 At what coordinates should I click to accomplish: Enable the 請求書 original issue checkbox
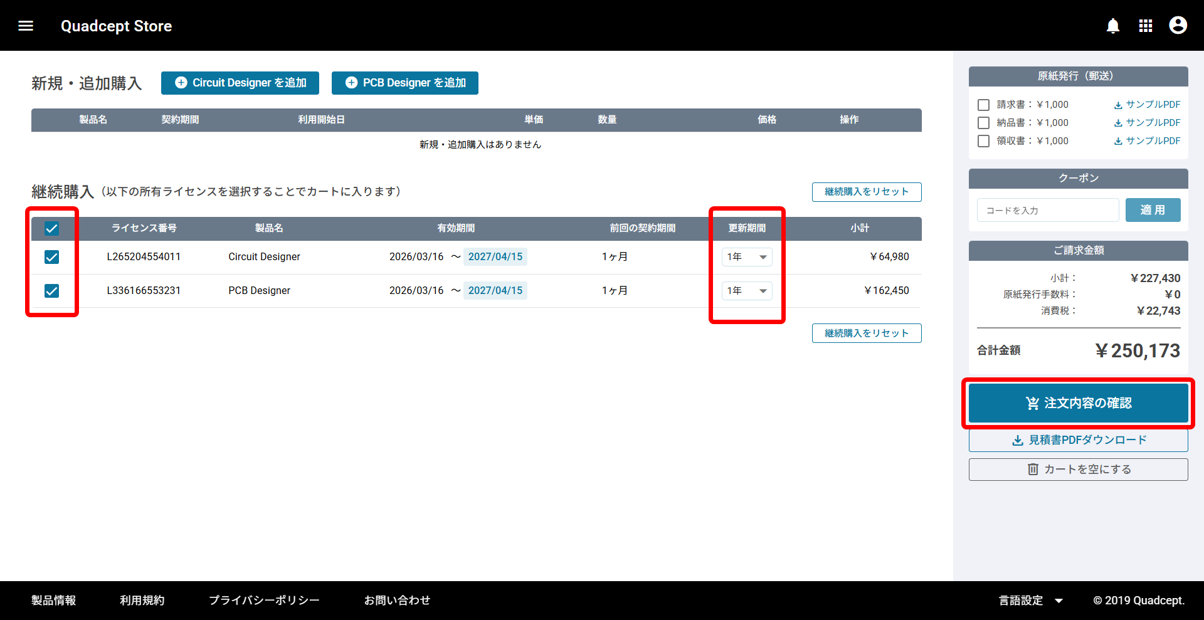point(984,105)
